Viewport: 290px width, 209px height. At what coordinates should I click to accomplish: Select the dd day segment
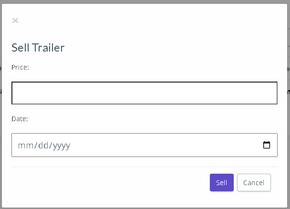43,146
